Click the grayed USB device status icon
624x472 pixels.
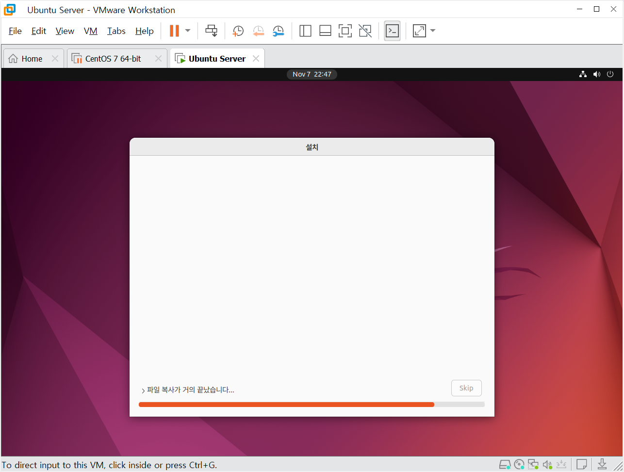click(x=562, y=464)
